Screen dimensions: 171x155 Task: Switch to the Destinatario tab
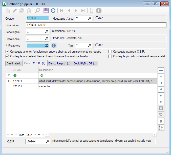tap(14, 63)
